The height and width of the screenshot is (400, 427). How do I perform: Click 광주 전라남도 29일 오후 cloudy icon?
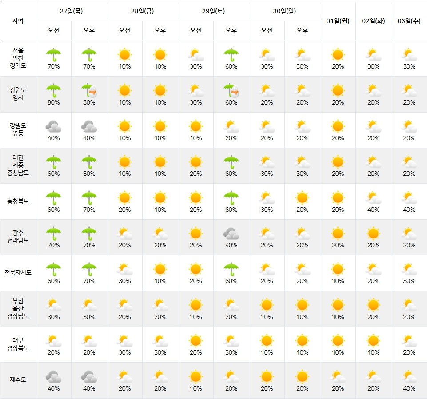tap(231, 234)
